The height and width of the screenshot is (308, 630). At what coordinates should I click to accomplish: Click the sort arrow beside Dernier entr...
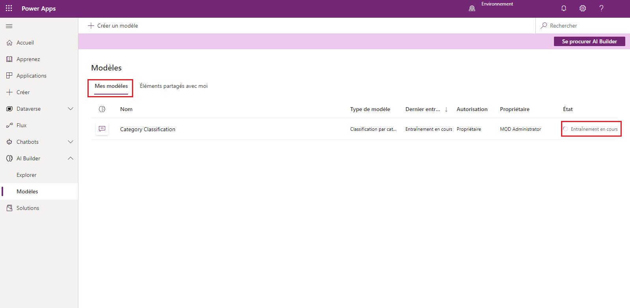coord(446,109)
